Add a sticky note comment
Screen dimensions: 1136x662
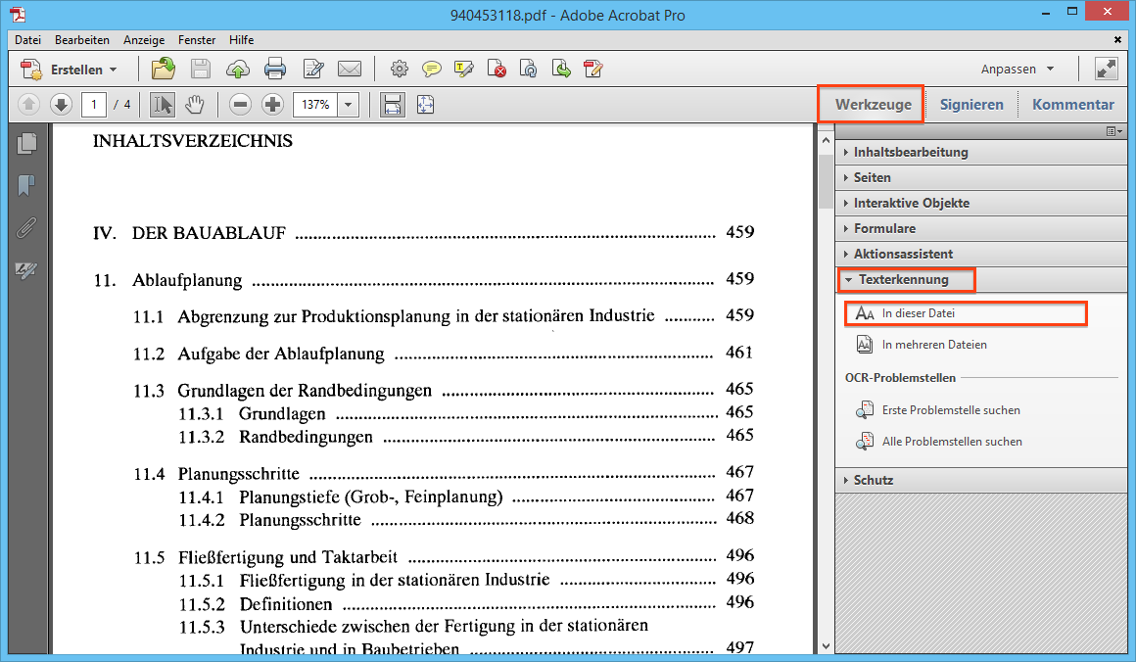pos(431,69)
